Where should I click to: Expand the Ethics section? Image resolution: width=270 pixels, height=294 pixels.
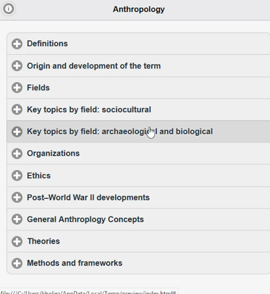(39, 176)
